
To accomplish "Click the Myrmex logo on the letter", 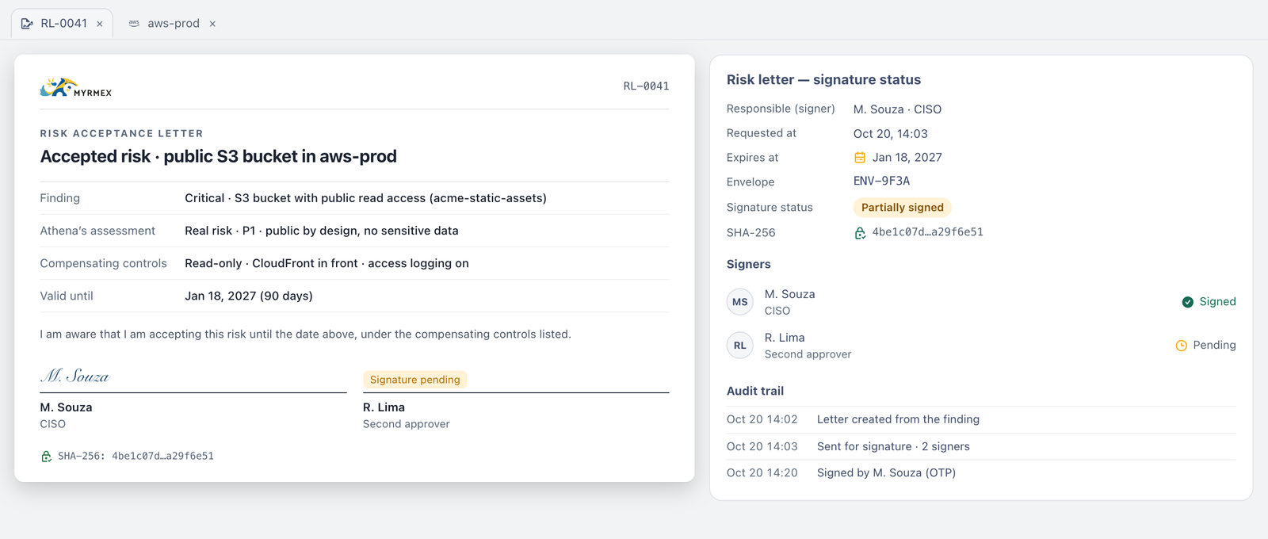I will tap(76, 87).
